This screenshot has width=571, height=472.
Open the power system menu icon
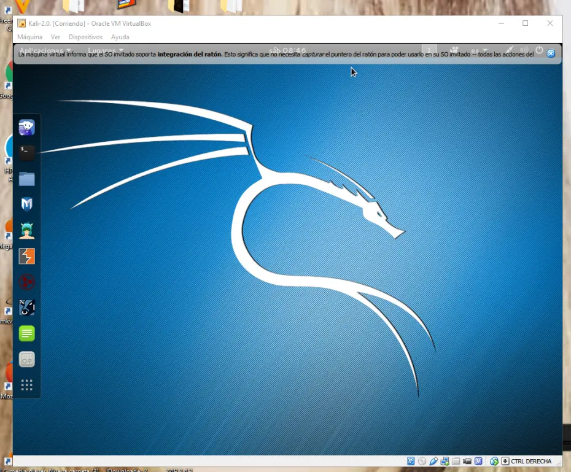pyautogui.click(x=539, y=50)
